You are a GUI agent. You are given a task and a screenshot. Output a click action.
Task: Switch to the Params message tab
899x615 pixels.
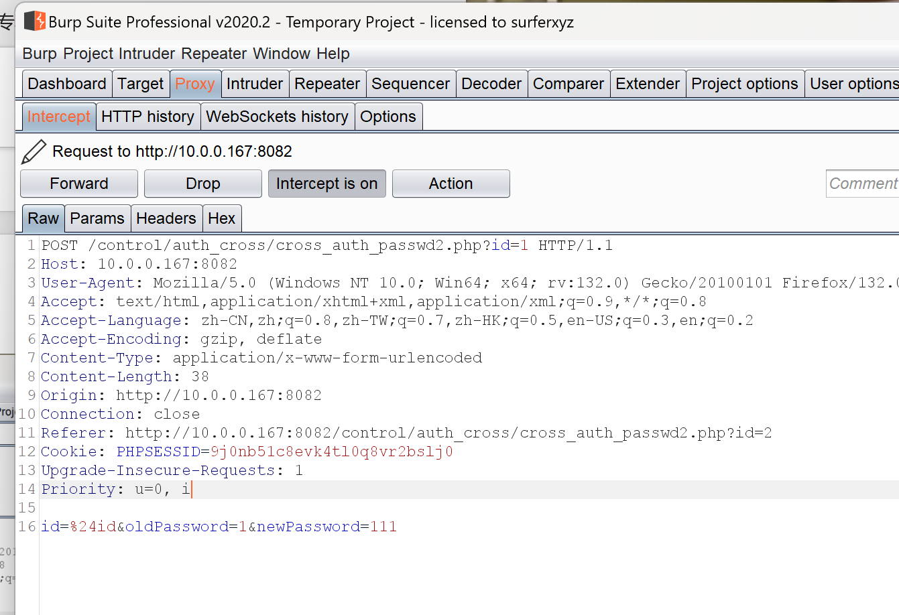[x=97, y=218]
